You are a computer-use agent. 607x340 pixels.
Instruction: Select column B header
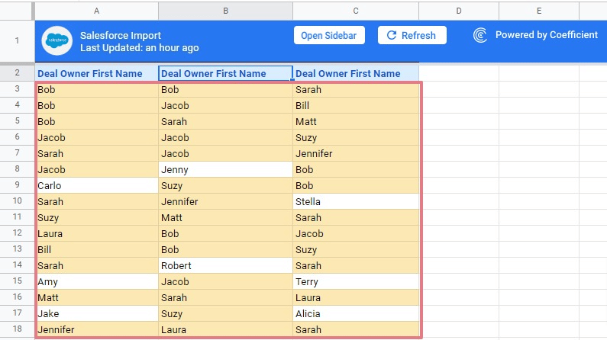225,11
